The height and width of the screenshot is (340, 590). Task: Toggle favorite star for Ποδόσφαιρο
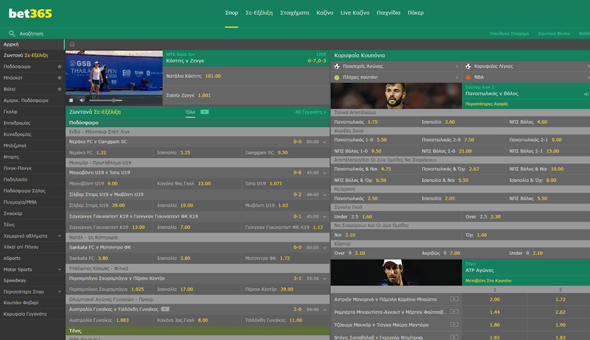click(59, 66)
